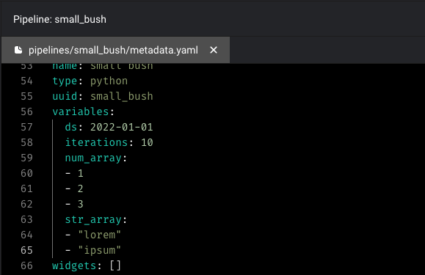Click the uuid key on line 55
Screen dimensions: 425x275
(65, 96)
